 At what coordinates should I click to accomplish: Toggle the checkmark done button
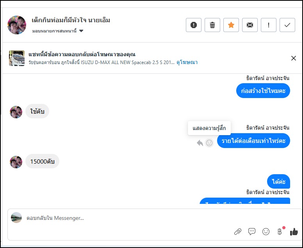[x=287, y=25]
